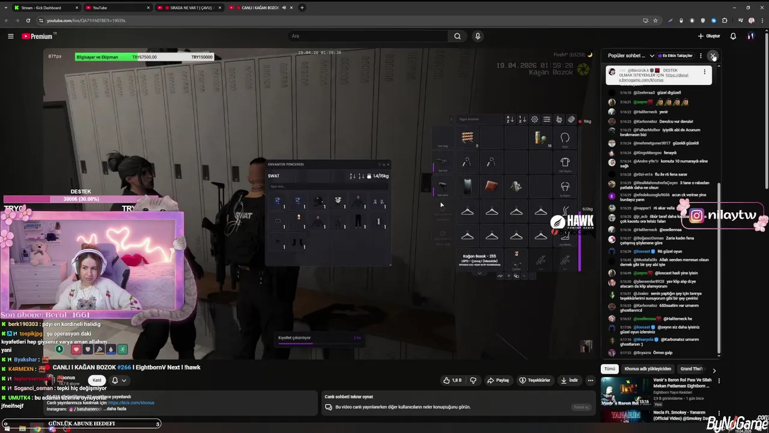Open more actions menu under the video
The width and height of the screenshot is (769, 433).
pos(591,380)
